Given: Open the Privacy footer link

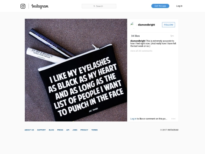Looking at the screenshot, I should point(84,130).
